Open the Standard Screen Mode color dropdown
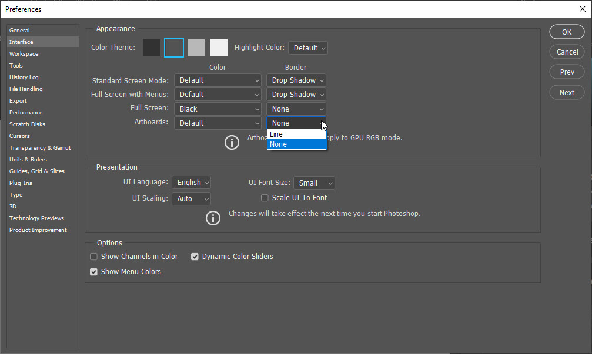 click(x=218, y=80)
